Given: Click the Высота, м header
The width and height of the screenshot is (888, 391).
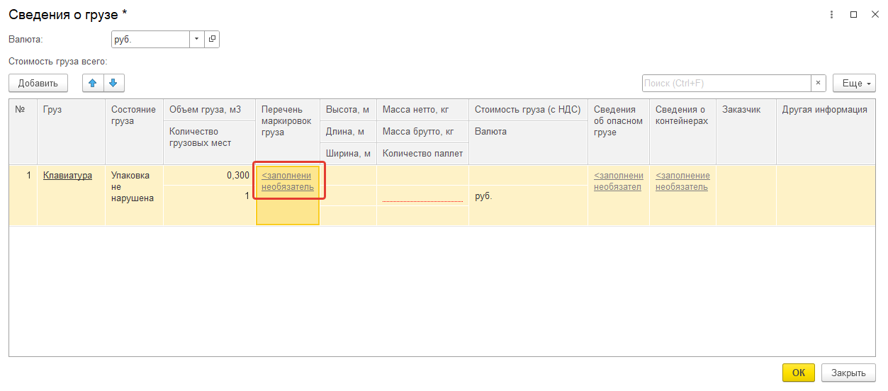Looking at the screenshot, I should (348, 110).
